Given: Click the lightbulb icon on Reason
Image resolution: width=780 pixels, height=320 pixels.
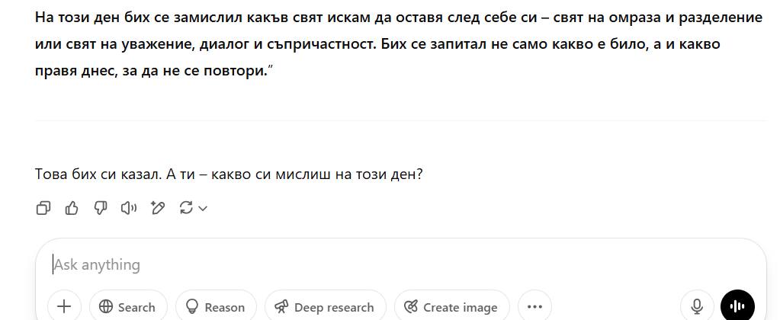Looking at the screenshot, I should coord(192,307).
